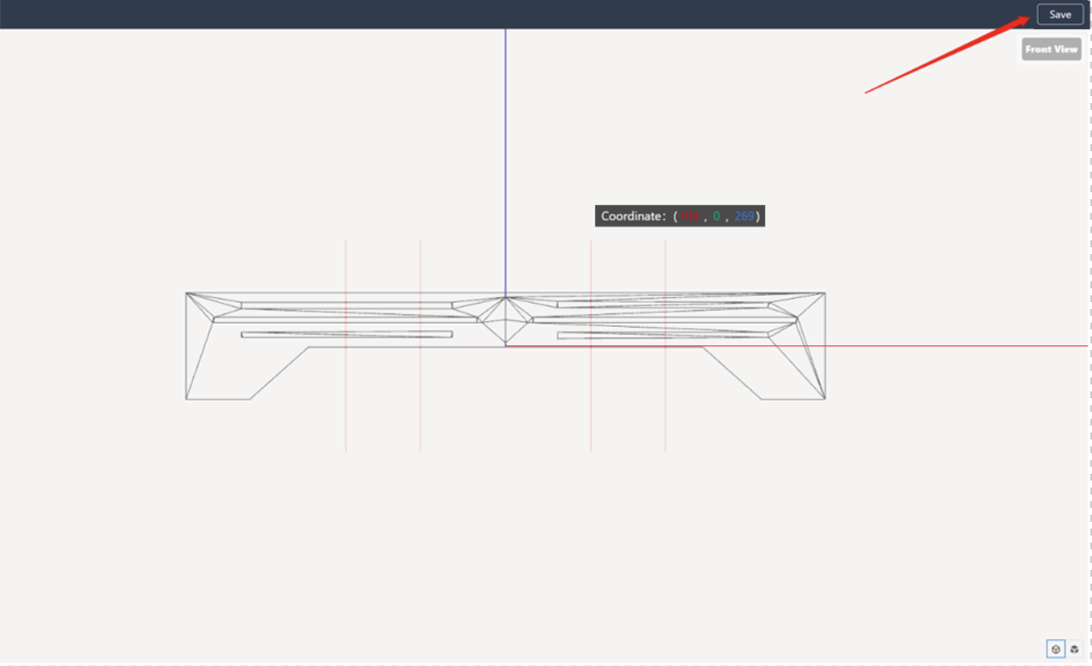Open the Front View selector
Viewport: 1092px width, 666px height.
1051,49
